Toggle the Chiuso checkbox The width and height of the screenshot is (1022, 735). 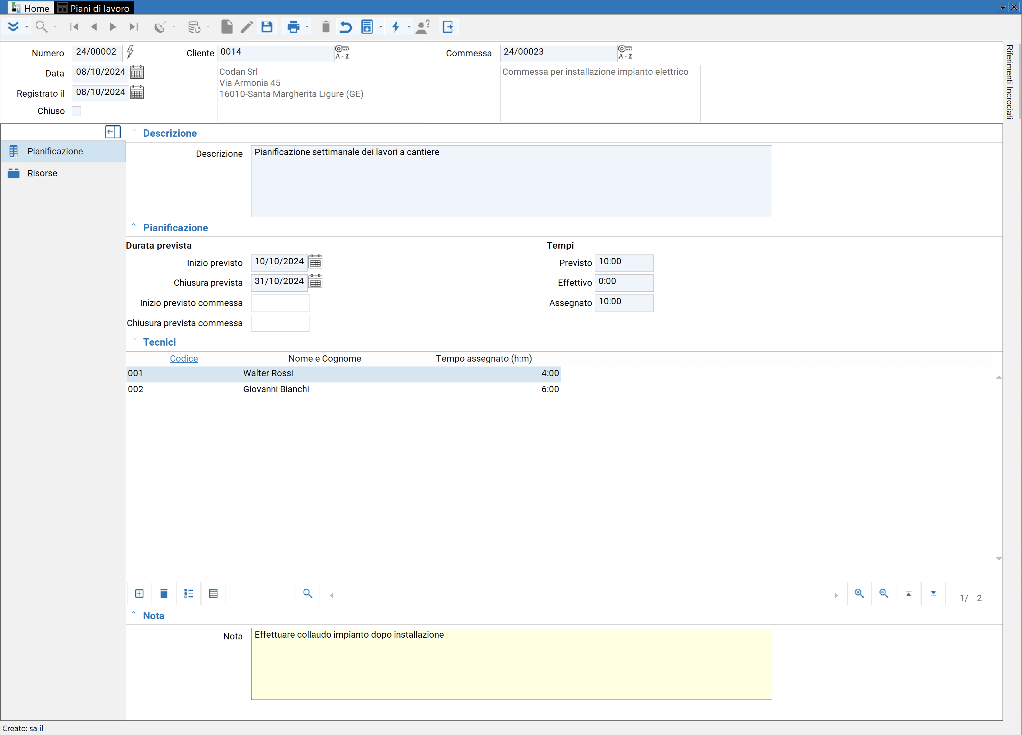77,111
